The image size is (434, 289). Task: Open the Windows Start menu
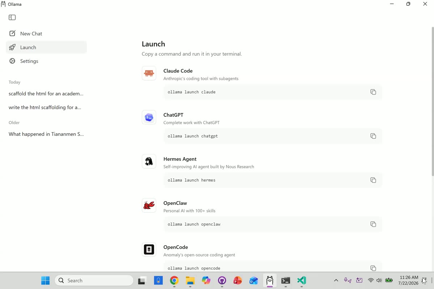coord(45,280)
